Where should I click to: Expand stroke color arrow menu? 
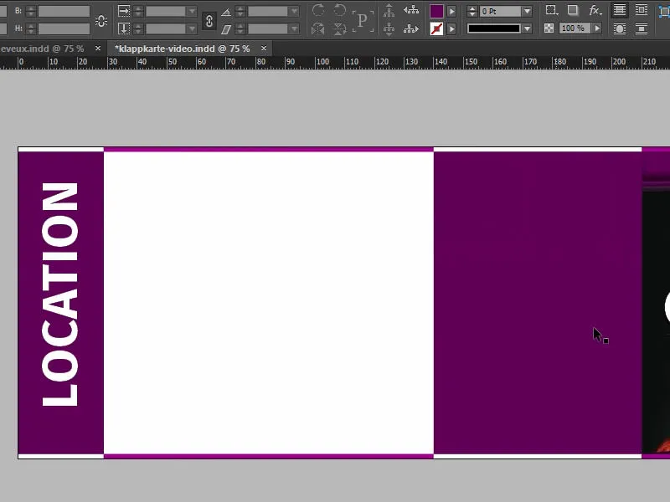[451, 28]
